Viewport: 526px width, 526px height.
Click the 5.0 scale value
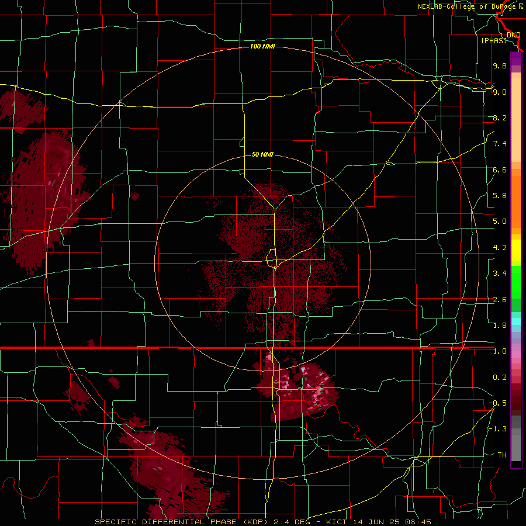coord(500,222)
